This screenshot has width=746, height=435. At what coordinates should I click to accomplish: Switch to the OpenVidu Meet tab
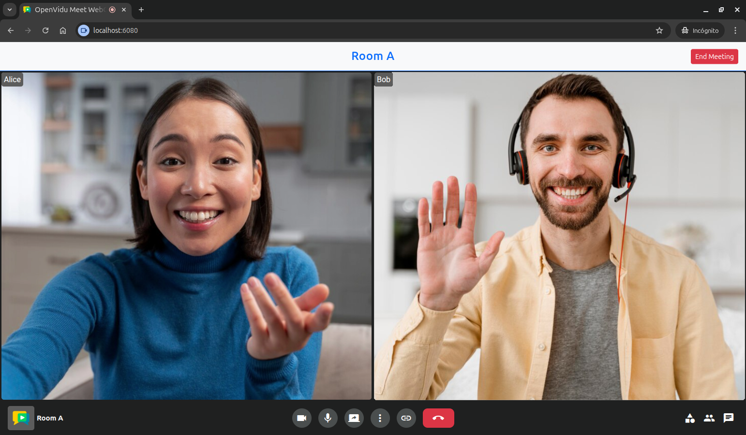click(x=69, y=10)
